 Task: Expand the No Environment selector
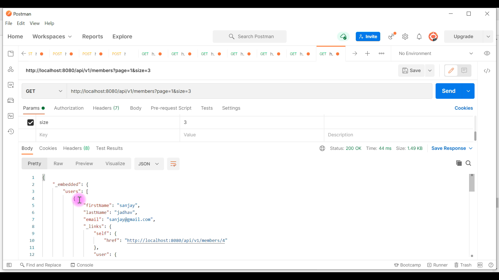(x=471, y=53)
